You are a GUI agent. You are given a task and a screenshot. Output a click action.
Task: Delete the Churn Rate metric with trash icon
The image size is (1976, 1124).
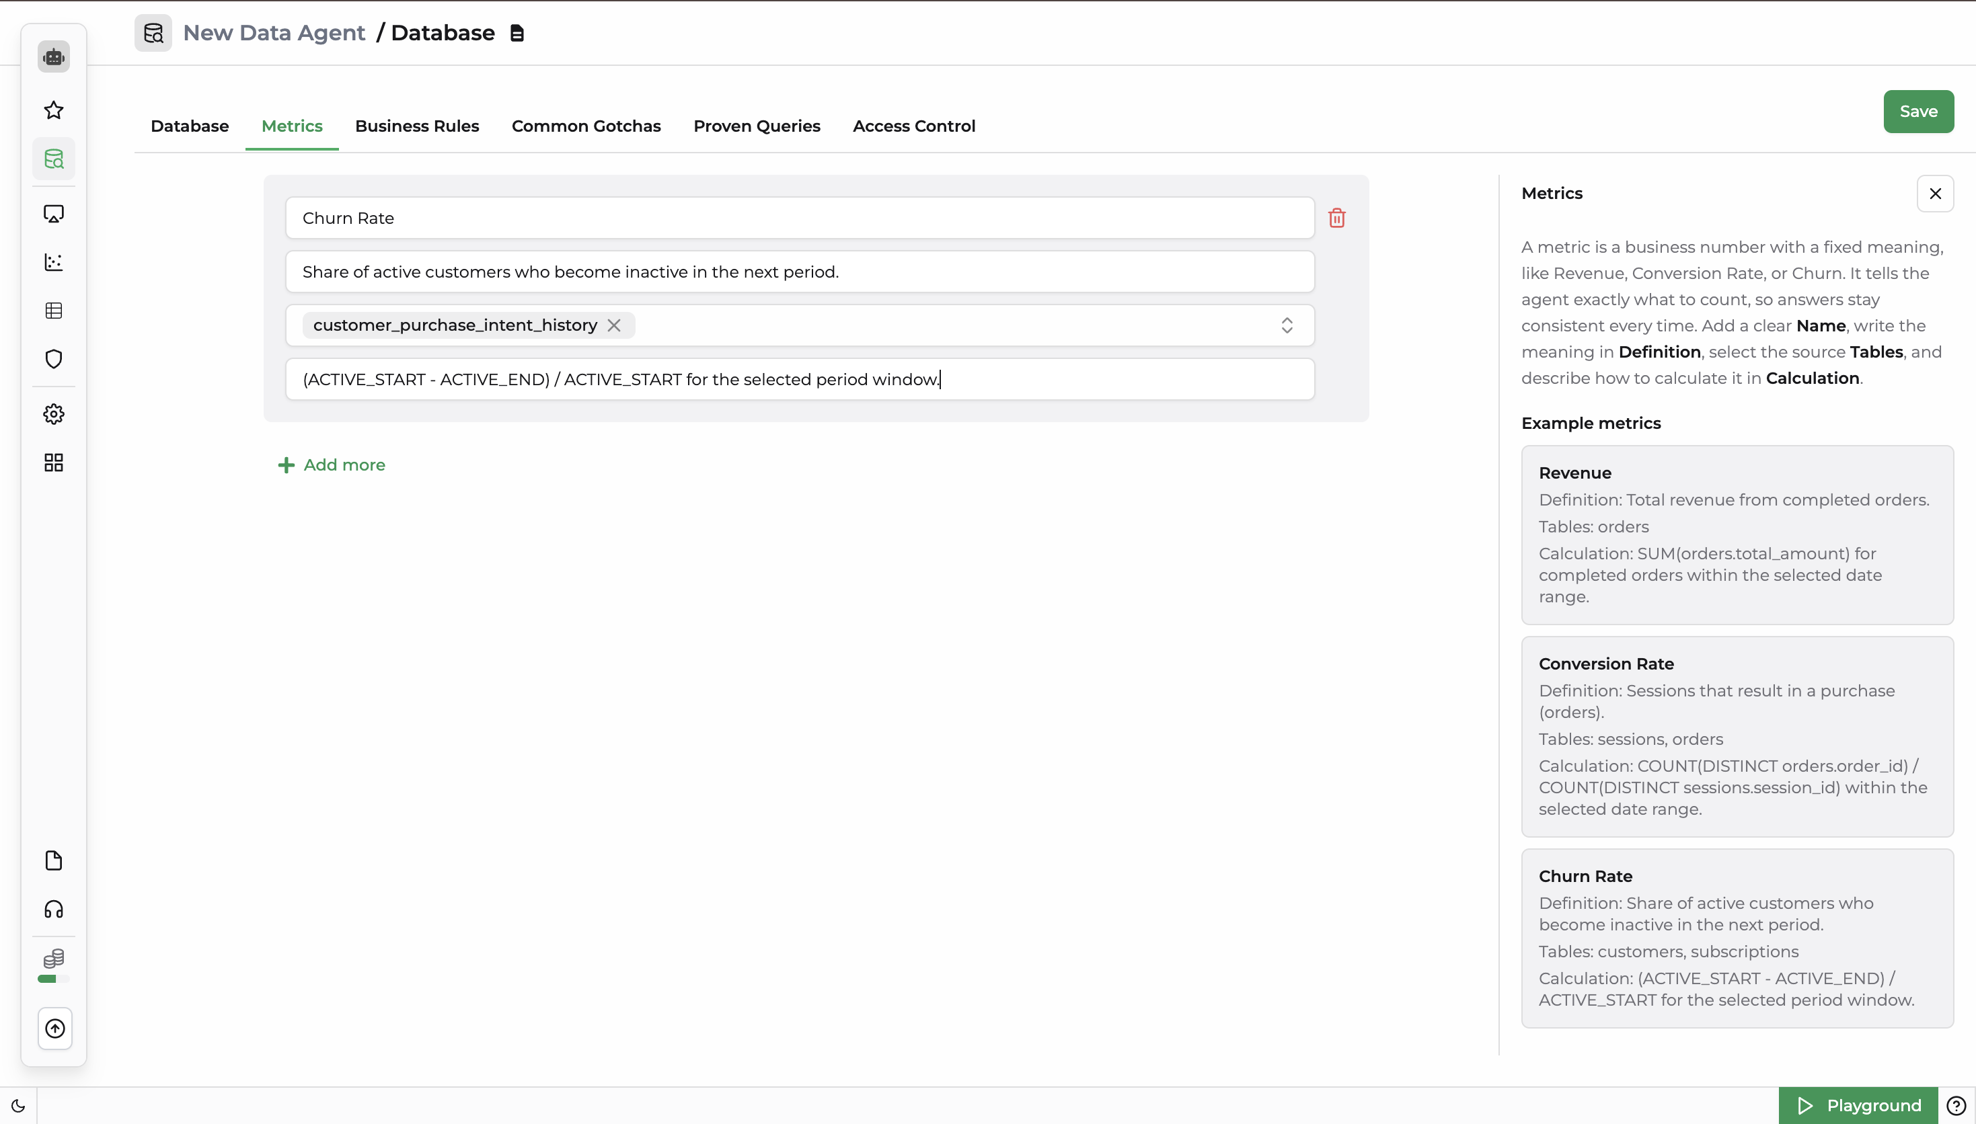1338,218
